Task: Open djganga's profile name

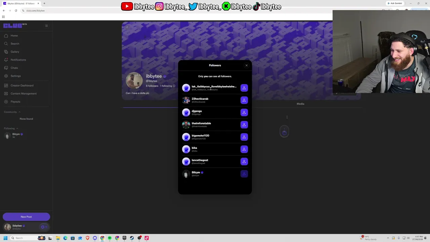Action: pos(197,111)
